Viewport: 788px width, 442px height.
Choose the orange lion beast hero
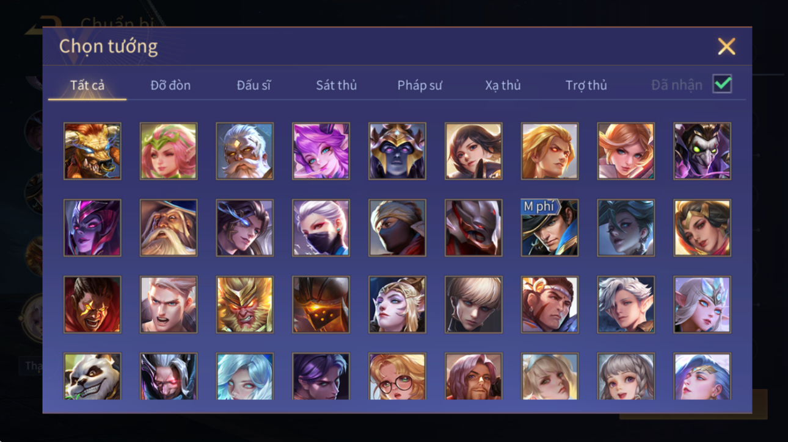(x=92, y=151)
